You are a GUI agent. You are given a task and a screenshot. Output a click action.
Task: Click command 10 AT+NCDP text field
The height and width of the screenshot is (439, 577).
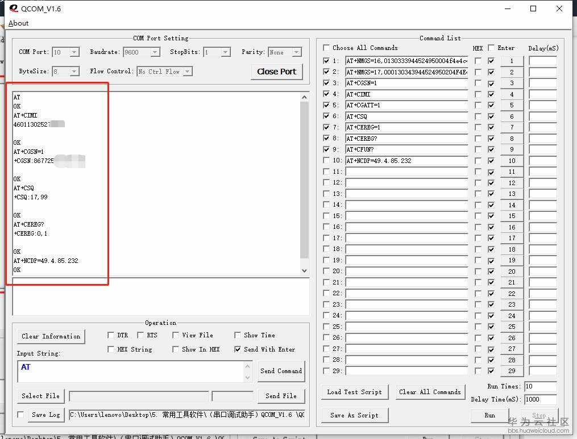[x=406, y=161]
